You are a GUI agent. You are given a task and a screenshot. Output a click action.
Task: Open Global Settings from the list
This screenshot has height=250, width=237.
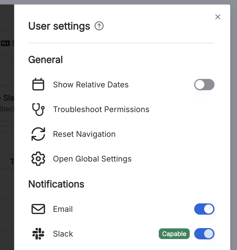pyautogui.click(x=92, y=159)
